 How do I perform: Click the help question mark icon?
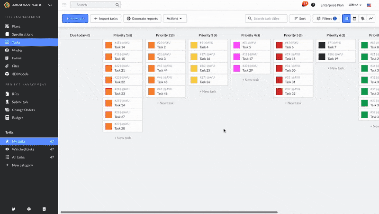tap(313, 5)
